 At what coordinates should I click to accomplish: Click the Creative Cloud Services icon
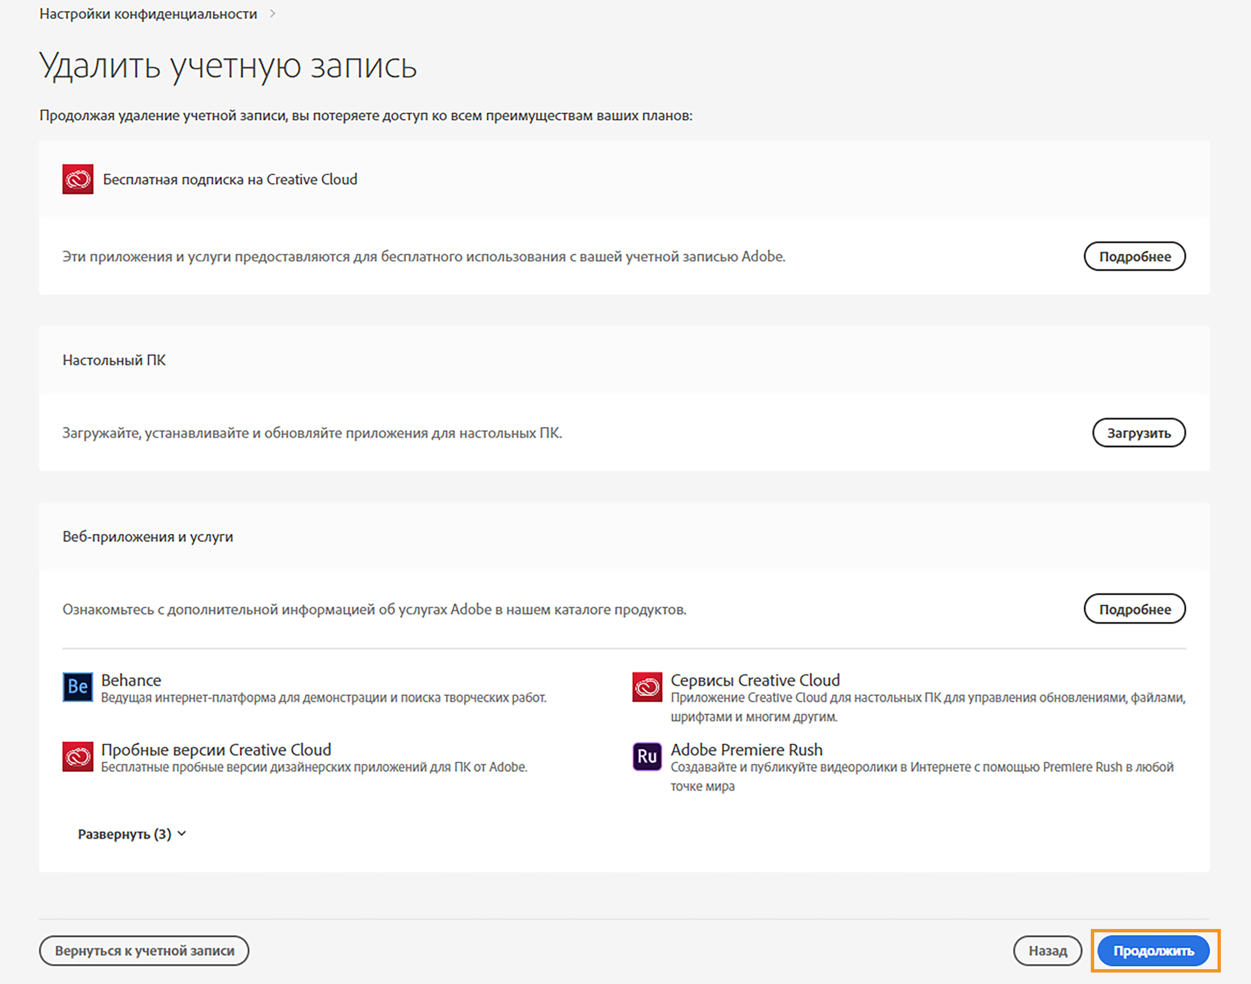click(x=647, y=687)
